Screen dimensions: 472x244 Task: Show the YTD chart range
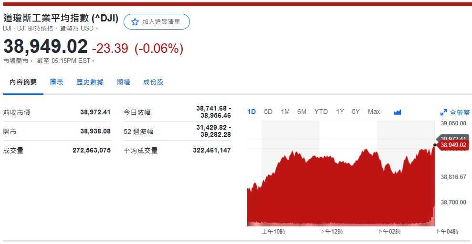click(x=321, y=112)
